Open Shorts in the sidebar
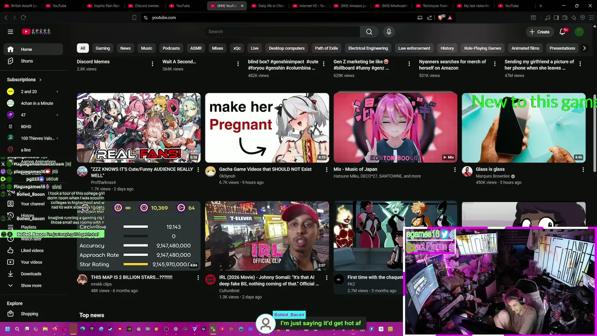 pos(33,61)
